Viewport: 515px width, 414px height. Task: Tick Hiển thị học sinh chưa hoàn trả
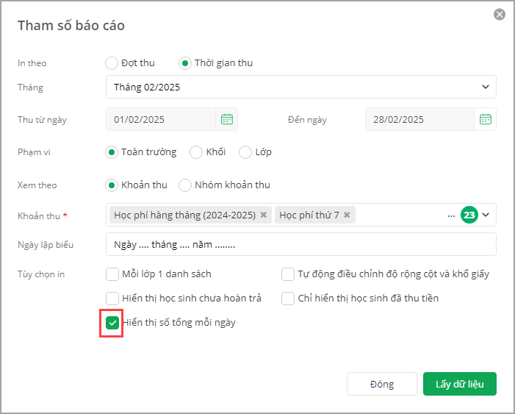coord(112,298)
